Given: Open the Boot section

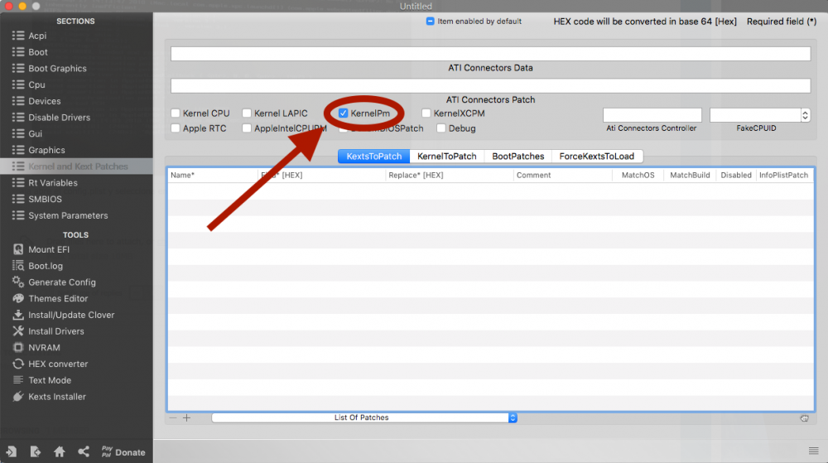Looking at the screenshot, I should [37, 51].
